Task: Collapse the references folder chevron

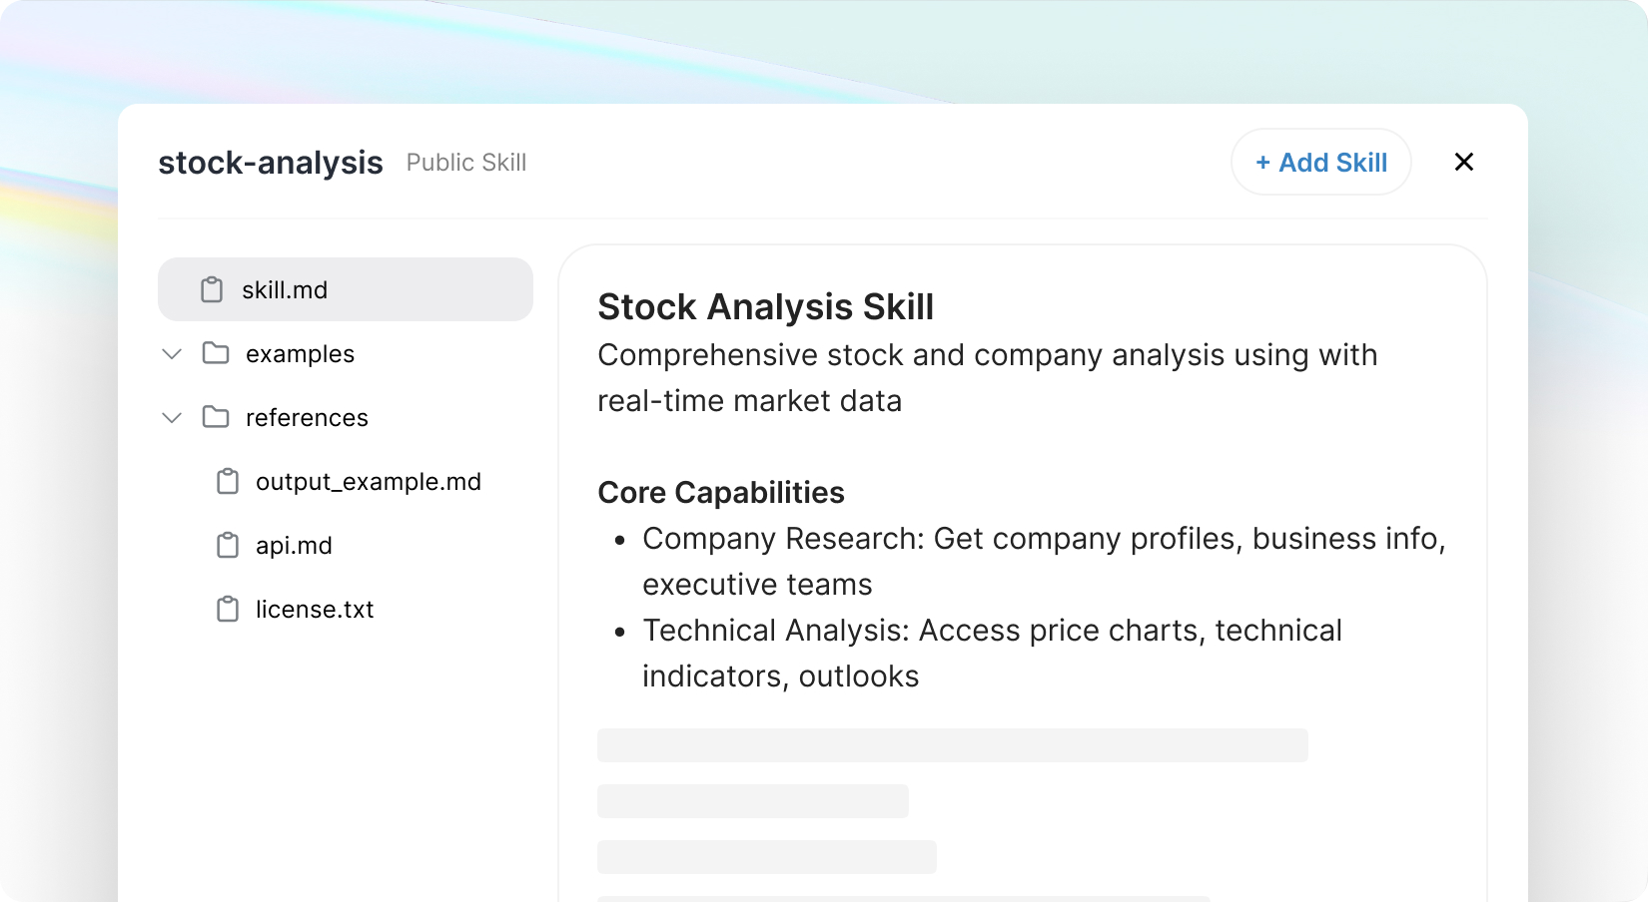Action: tap(172, 418)
